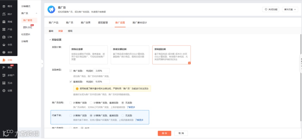Select 无奖励 for 代客下单

(x=123, y=116)
